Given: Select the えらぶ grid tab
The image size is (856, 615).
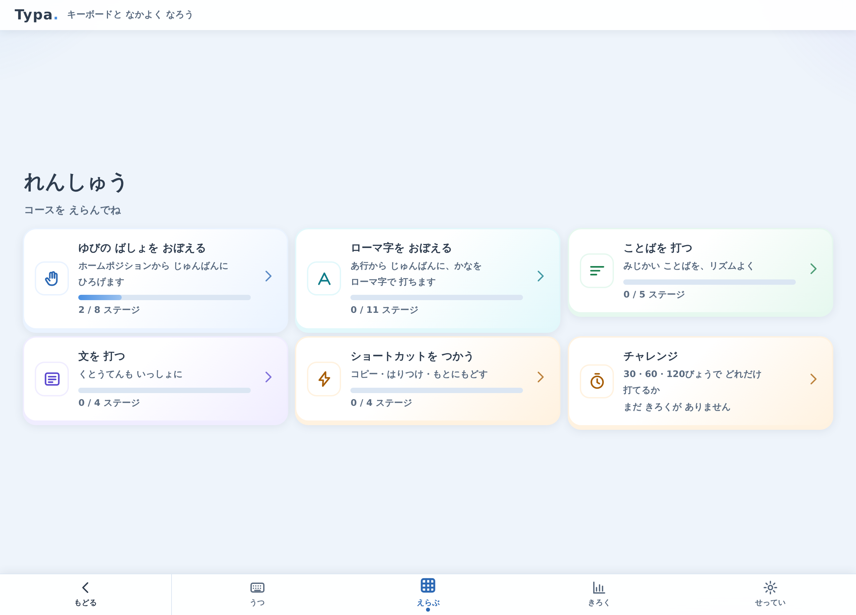Looking at the screenshot, I should point(428,594).
